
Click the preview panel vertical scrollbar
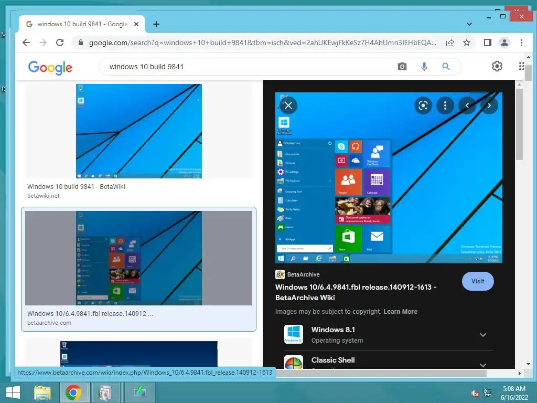click(519, 124)
